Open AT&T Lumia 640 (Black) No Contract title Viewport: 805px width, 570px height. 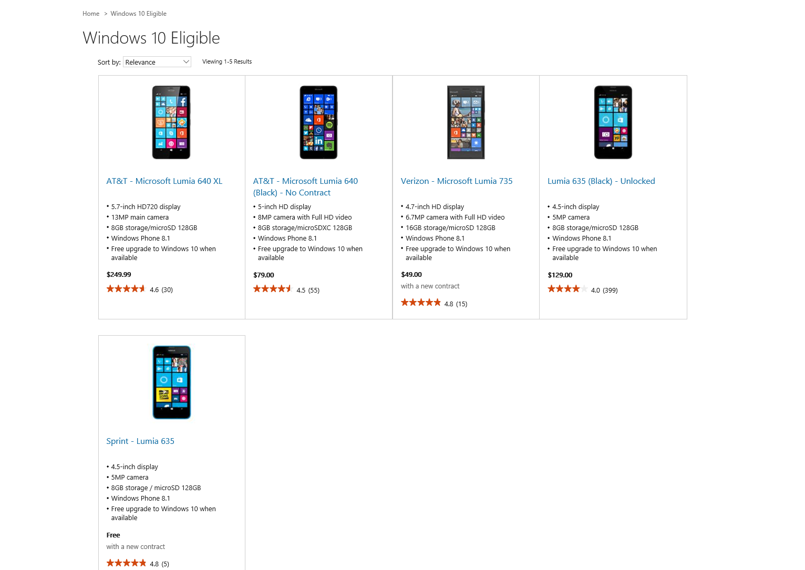(305, 187)
